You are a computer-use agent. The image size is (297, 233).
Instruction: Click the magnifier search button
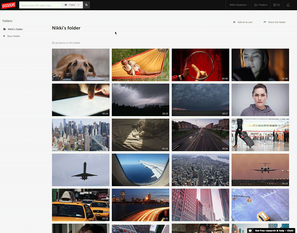pyautogui.click(x=86, y=5)
